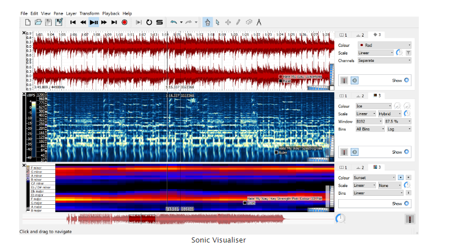Adjust the spectrogram gain dial beside Hybrid

pyautogui.click(x=407, y=114)
